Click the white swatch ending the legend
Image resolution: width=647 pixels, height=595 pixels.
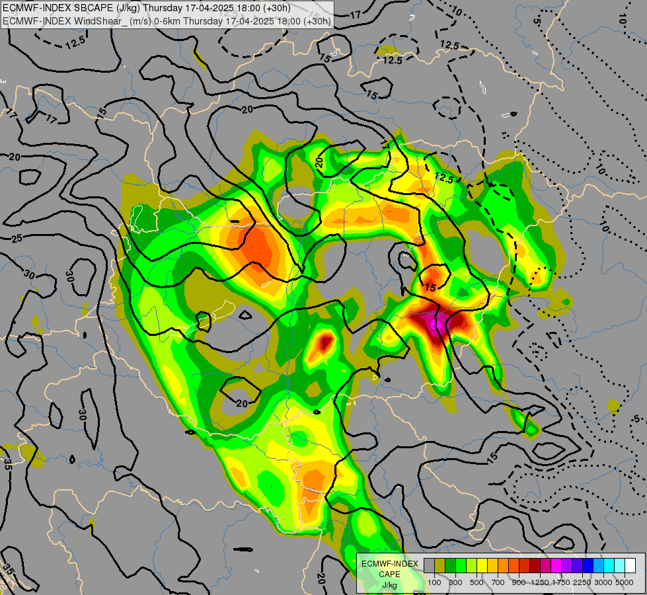[630, 566]
